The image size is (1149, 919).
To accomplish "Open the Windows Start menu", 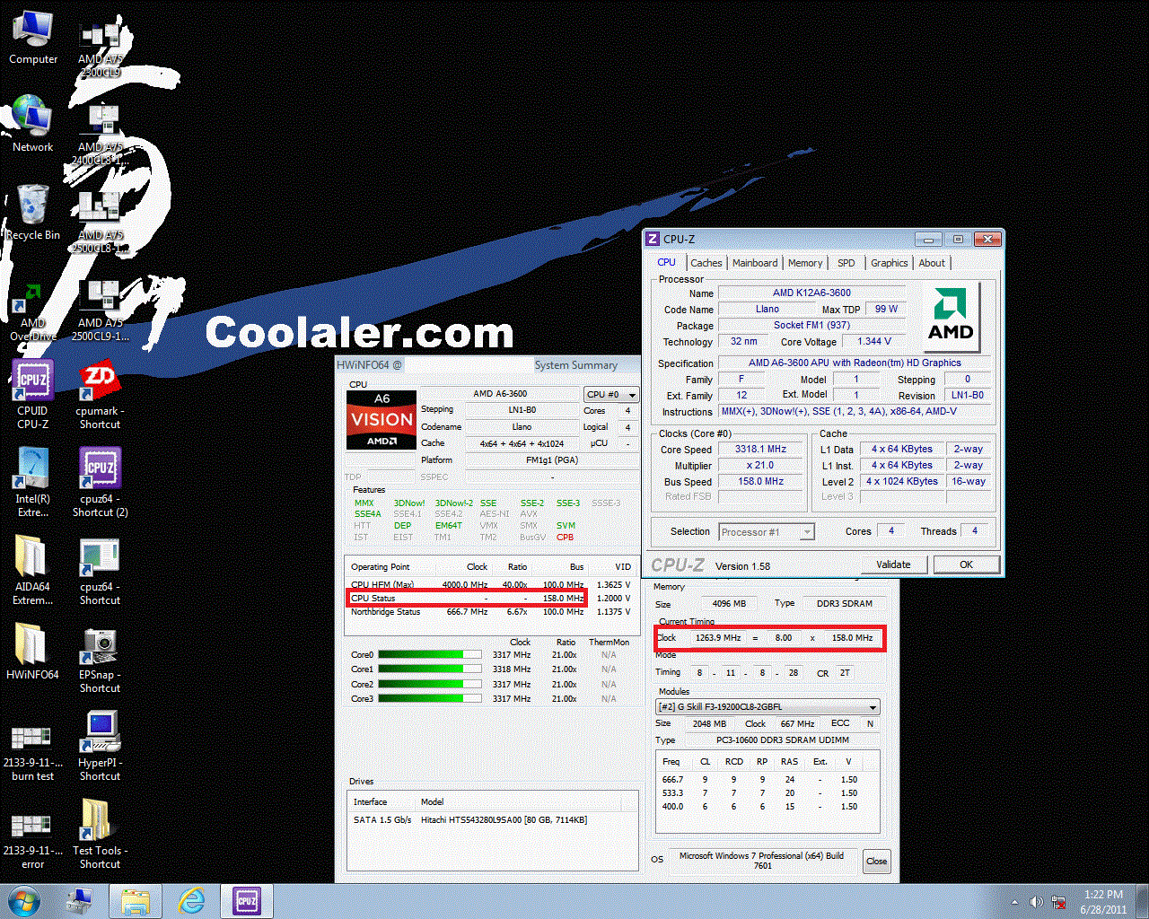I will [x=24, y=901].
